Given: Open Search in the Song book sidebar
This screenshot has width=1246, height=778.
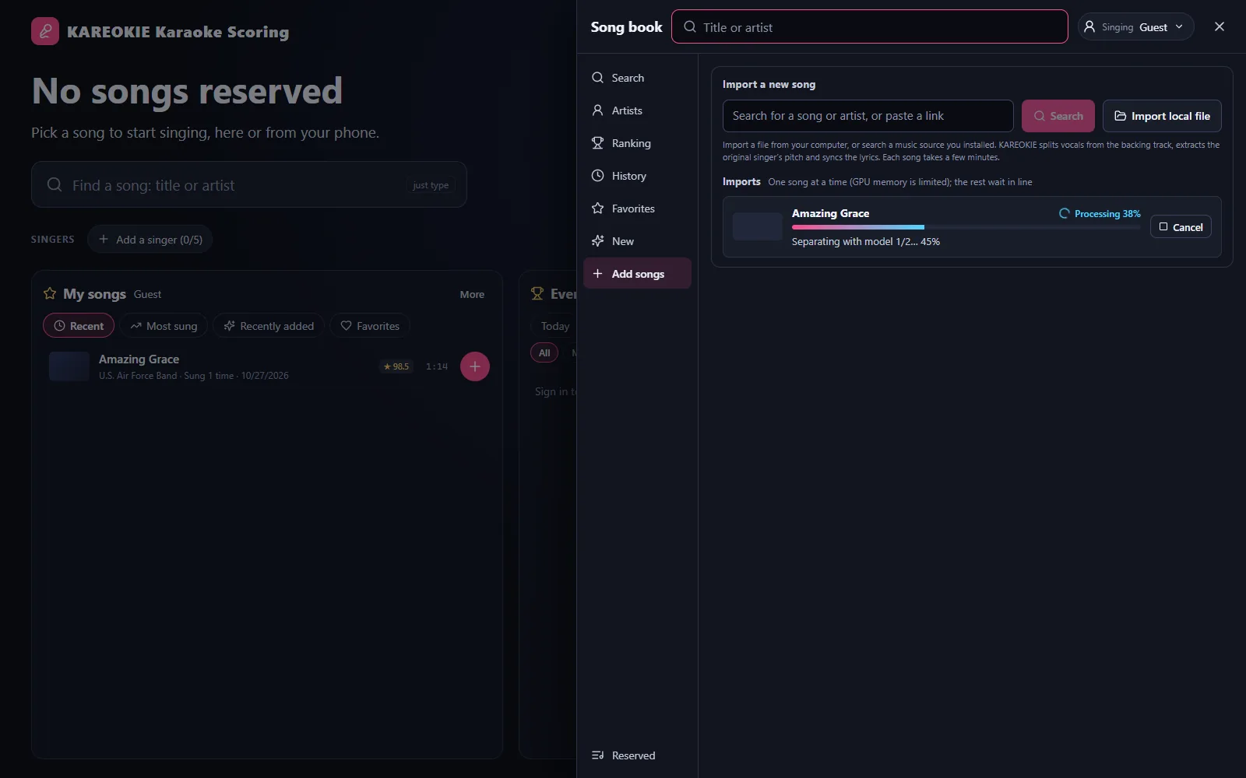Looking at the screenshot, I should 637,78.
